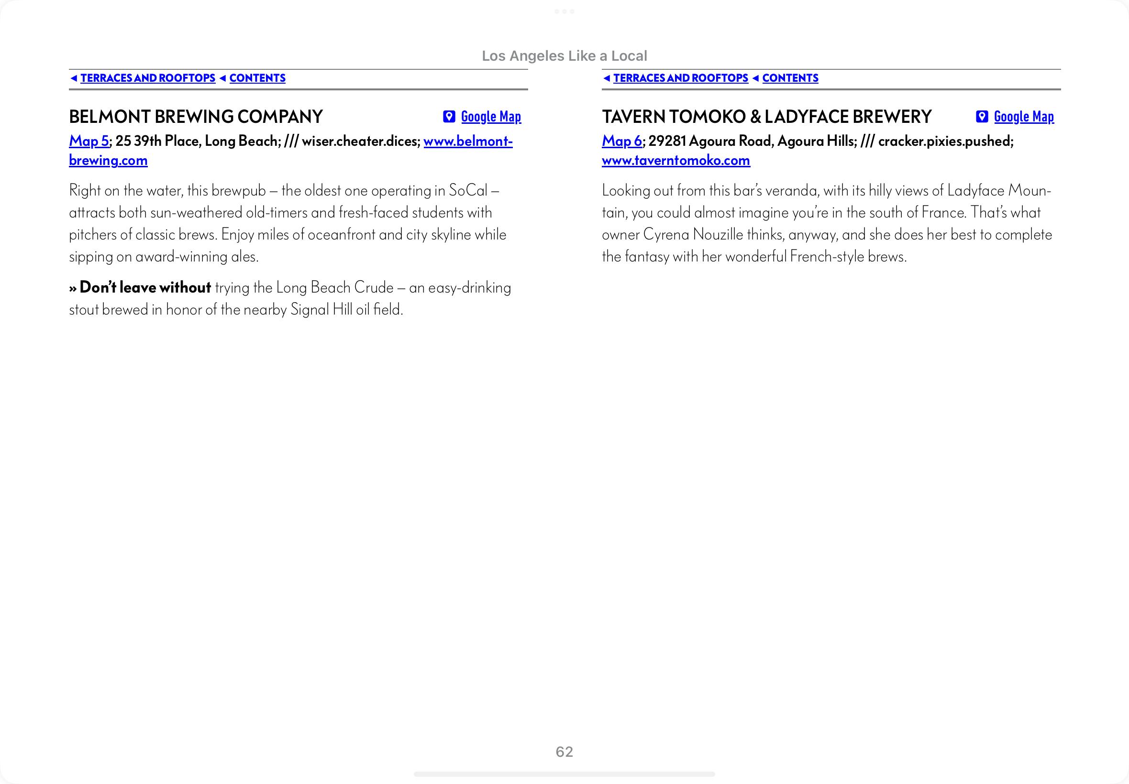
Task: Go to Terraces and Rooftops on left page
Action: click(x=147, y=78)
